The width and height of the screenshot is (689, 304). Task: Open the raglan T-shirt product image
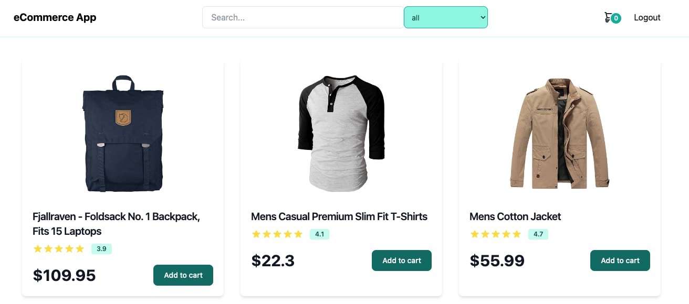click(x=341, y=134)
